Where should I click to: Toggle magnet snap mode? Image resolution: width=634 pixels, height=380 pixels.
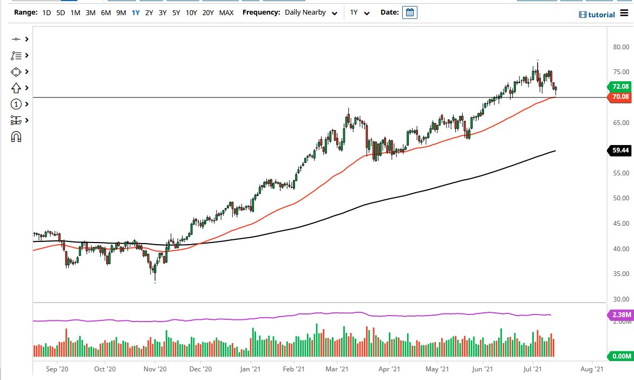coord(15,137)
